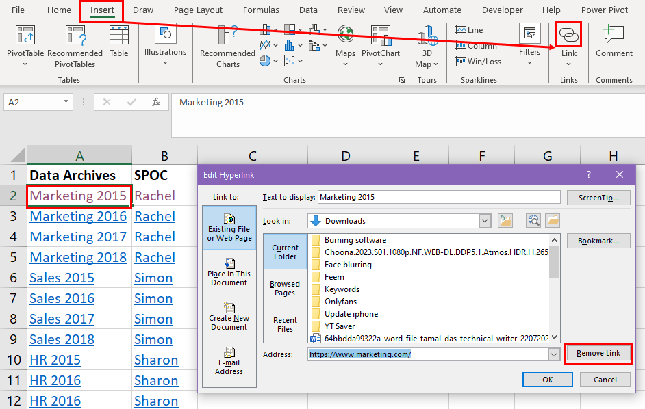Open the File tab

coord(18,10)
